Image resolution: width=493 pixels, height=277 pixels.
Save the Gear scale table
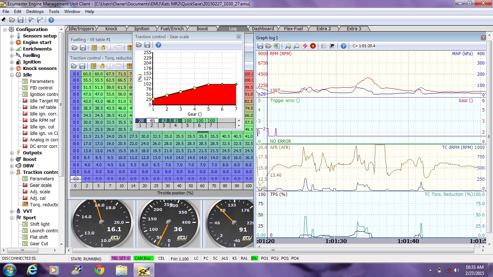tap(147, 45)
